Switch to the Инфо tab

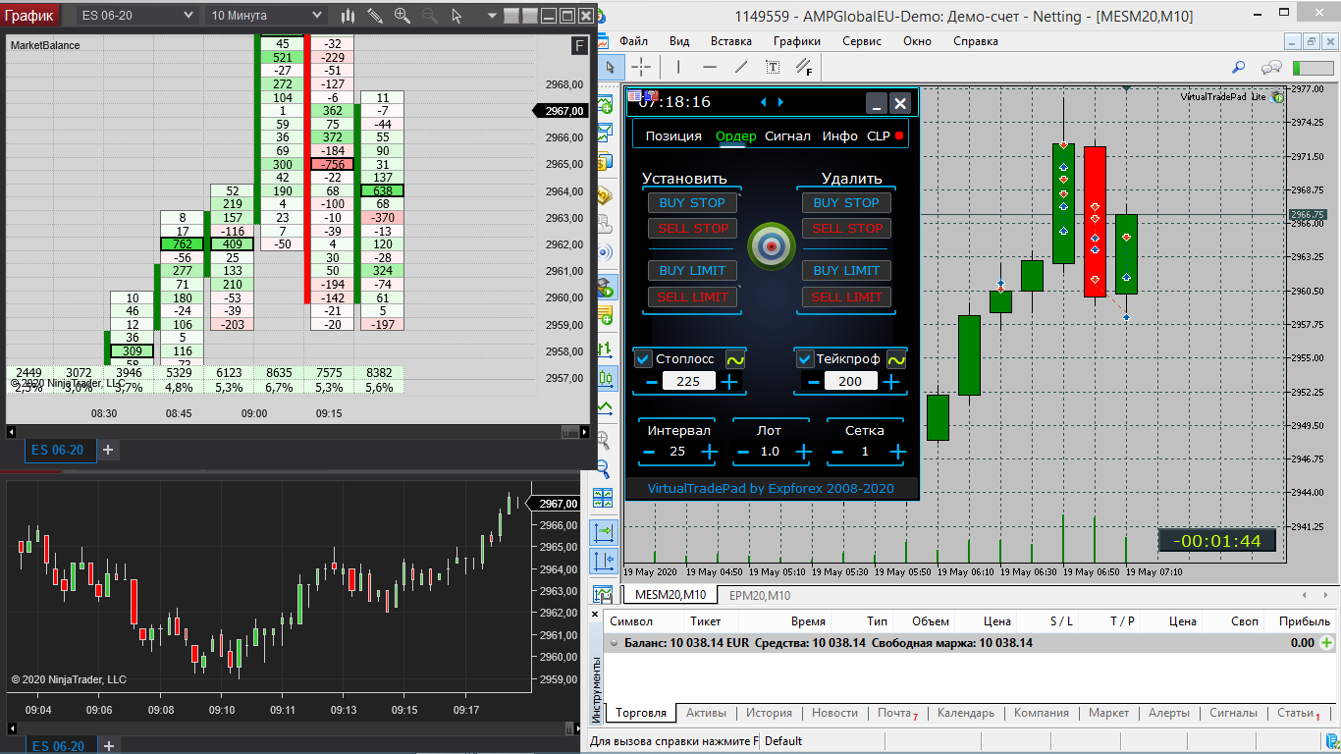pos(840,135)
